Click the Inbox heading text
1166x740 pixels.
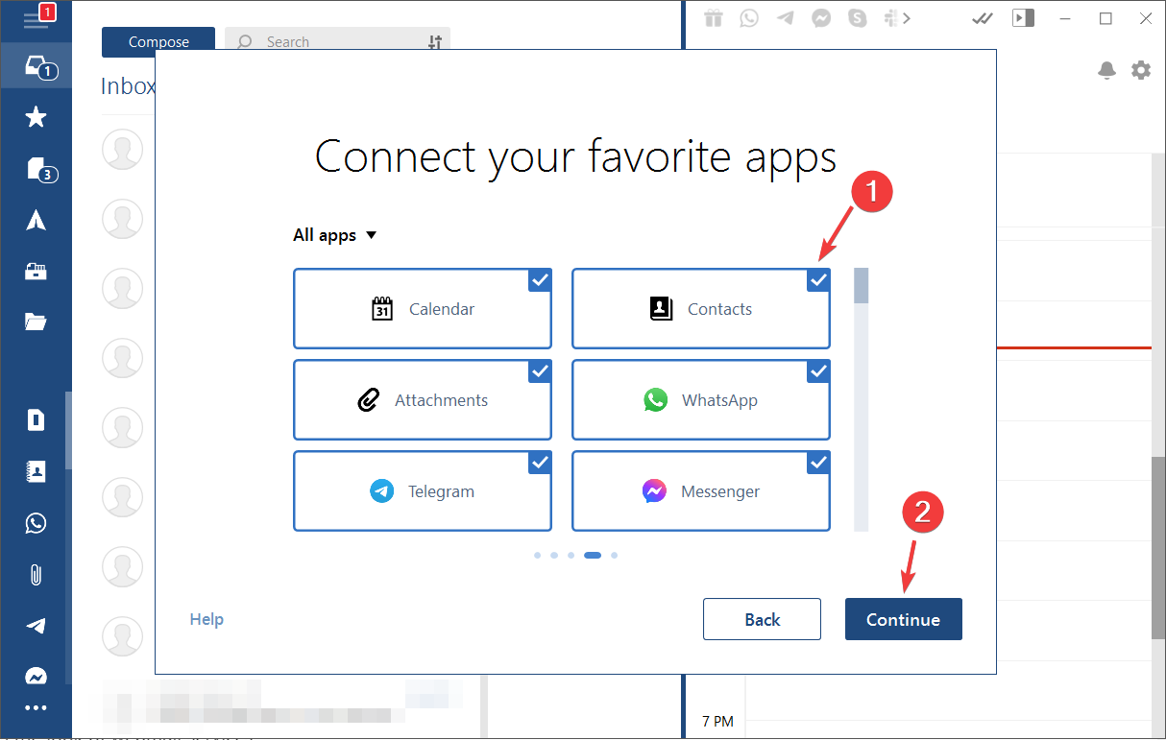(x=128, y=86)
